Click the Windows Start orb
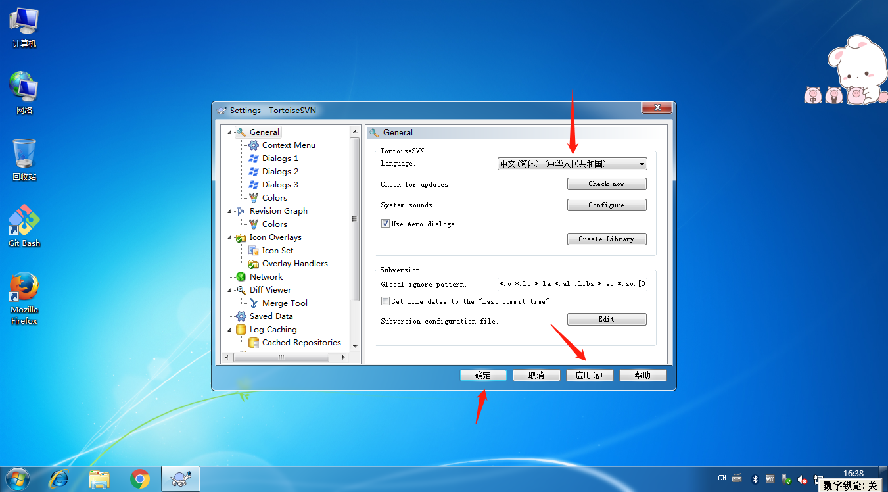This screenshot has height=492, width=888. (x=18, y=479)
